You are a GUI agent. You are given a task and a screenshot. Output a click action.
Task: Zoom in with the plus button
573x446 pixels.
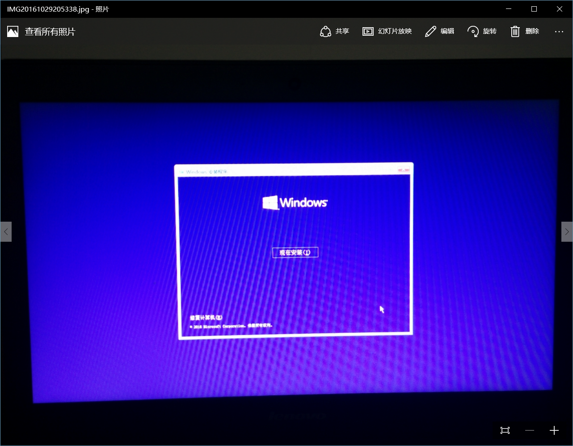tap(554, 430)
